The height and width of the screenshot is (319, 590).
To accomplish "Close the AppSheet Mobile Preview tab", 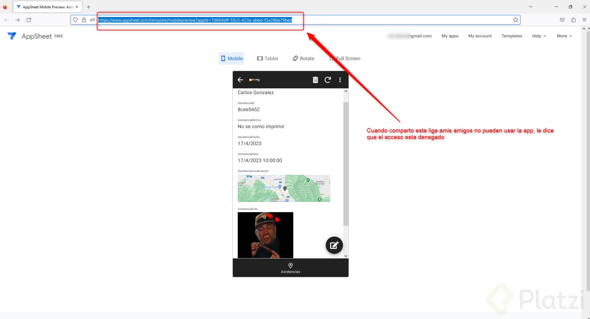I will (x=77, y=7).
